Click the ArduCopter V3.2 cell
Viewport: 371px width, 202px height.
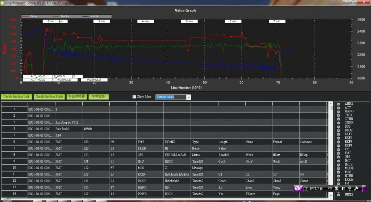pyautogui.click(x=68, y=122)
